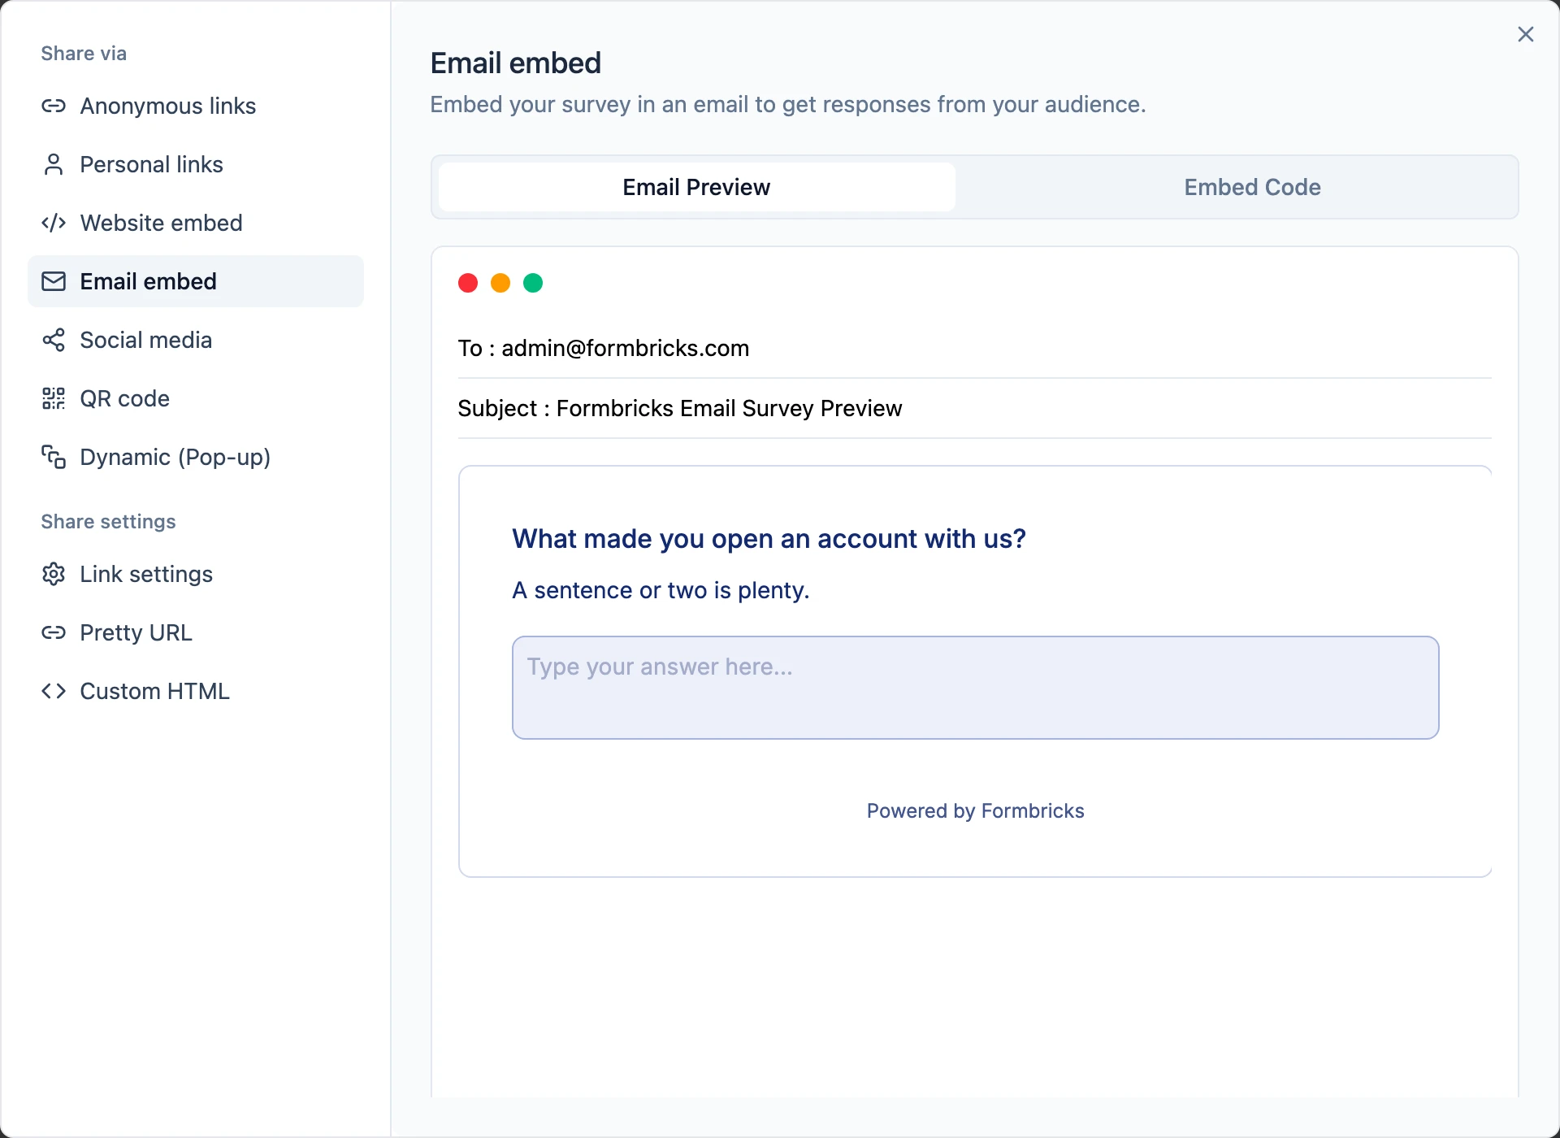Click the Personal links person icon
Image resolution: width=1560 pixels, height=1138 pixels.
(54, 164)
